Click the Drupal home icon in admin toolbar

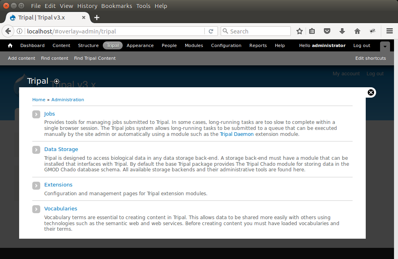(10, 45)
